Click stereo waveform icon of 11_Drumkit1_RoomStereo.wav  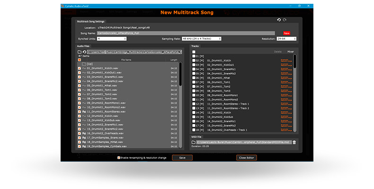tap(84, 112)
